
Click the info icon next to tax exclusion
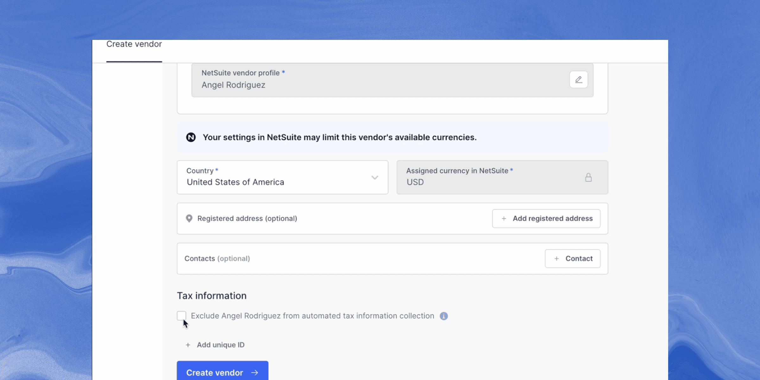coord(444,316)
